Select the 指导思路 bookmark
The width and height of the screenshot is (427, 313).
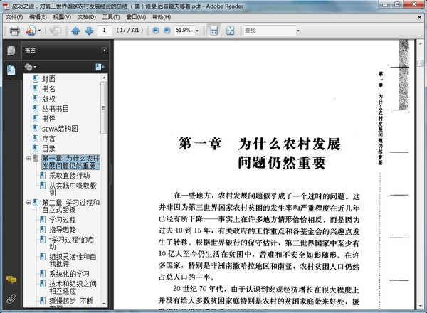pyautogui.click(x=63, y=230)
